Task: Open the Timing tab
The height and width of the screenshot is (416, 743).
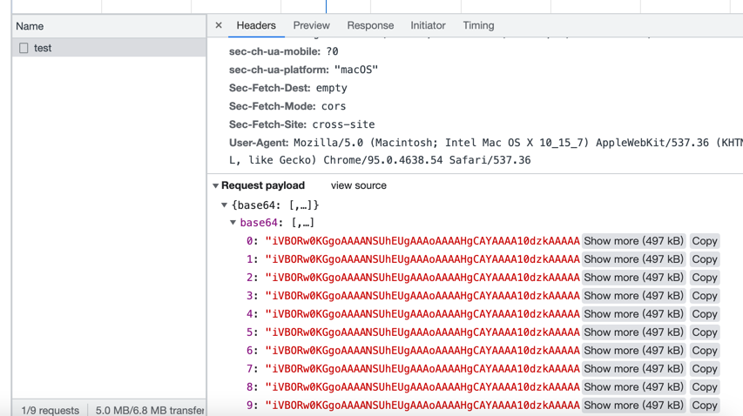Action: (478, 25)
